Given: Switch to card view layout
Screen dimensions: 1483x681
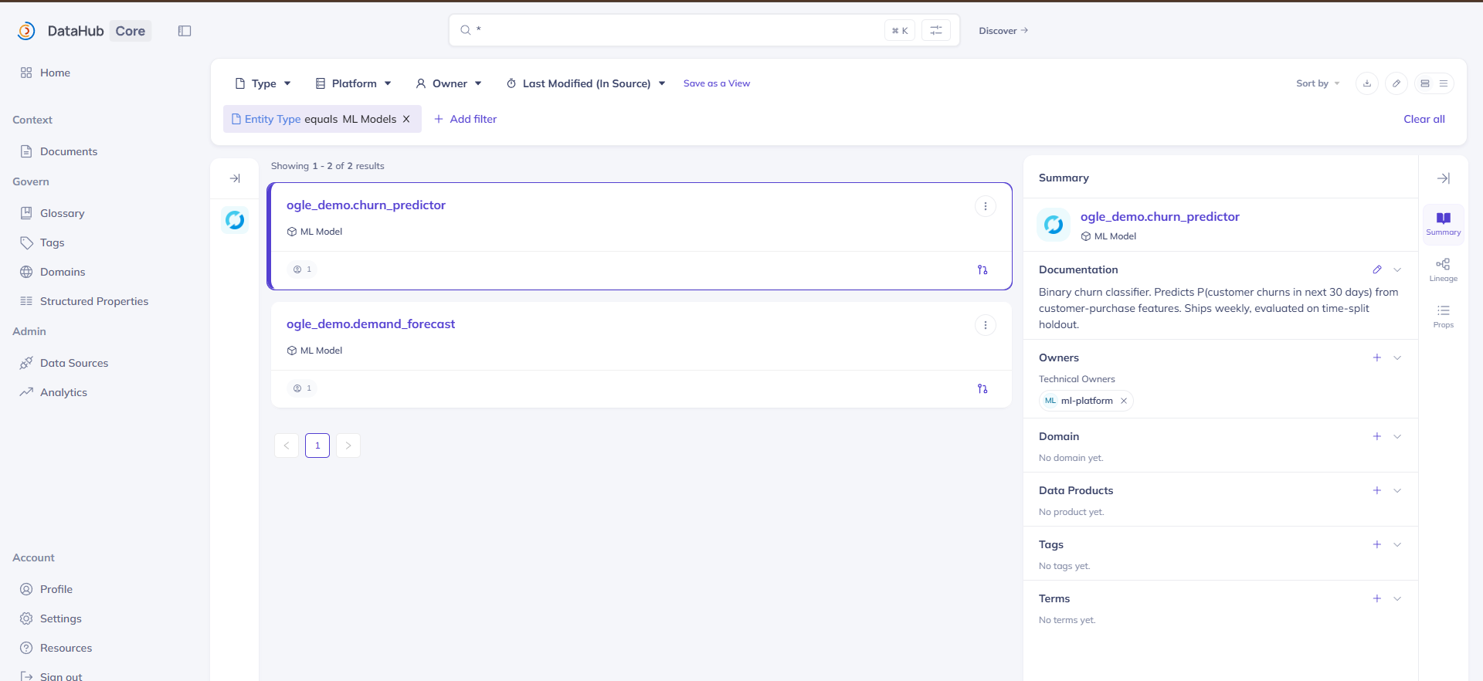Looking at the screenshot, I should tap(1425, 83).
